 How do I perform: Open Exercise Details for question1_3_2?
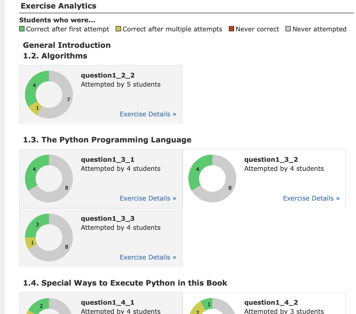pyautogui.click(x=311, y=198)
